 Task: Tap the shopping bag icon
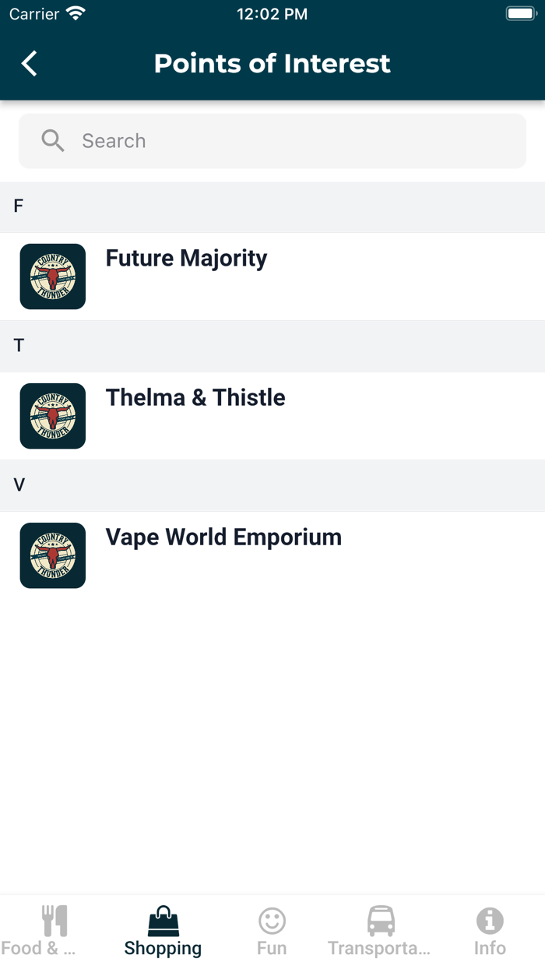163,921
